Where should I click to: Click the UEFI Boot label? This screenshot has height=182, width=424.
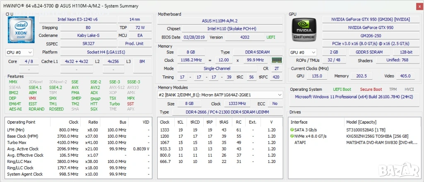tap(342, 89)
